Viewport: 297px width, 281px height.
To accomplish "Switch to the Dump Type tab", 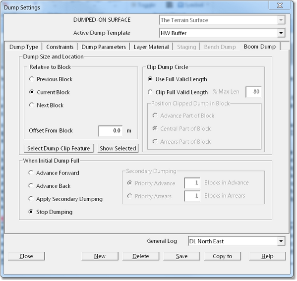I will (24, 47).
